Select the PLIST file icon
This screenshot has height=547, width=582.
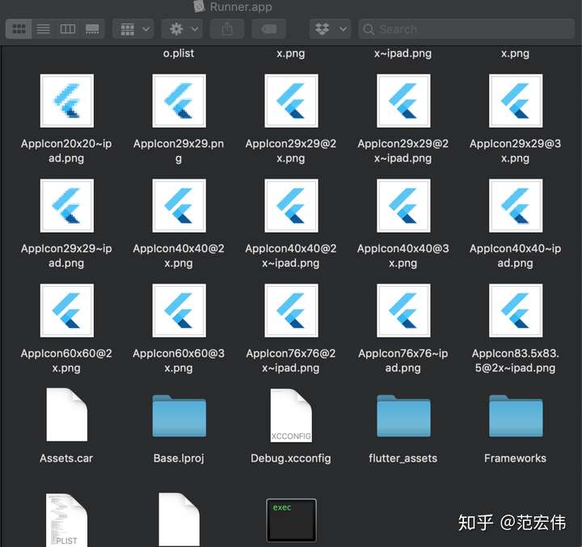(x=67, y=520)
